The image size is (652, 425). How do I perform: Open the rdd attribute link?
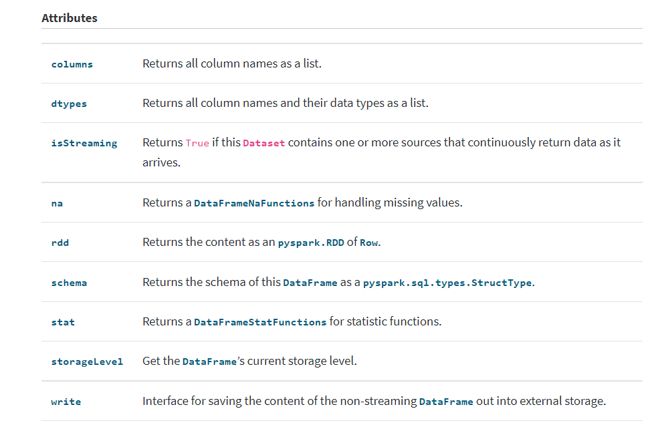point(60,243)
